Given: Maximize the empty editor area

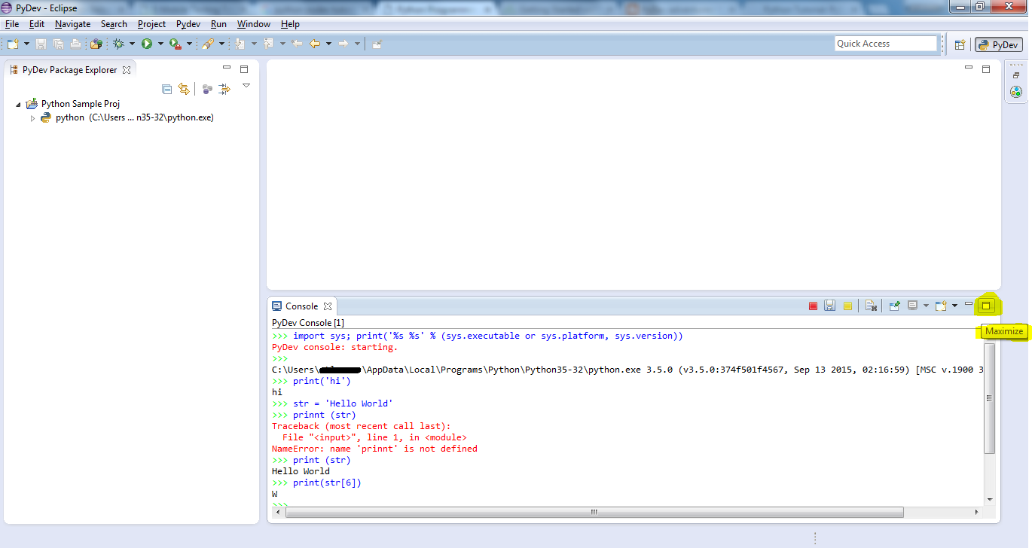Looking at the screenshot, I should [985, 68].
